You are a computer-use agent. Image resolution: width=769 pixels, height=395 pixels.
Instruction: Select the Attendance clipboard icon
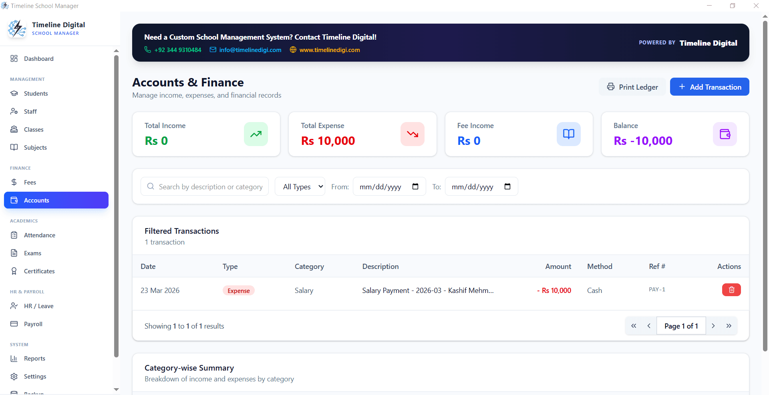tap(14, 235)
